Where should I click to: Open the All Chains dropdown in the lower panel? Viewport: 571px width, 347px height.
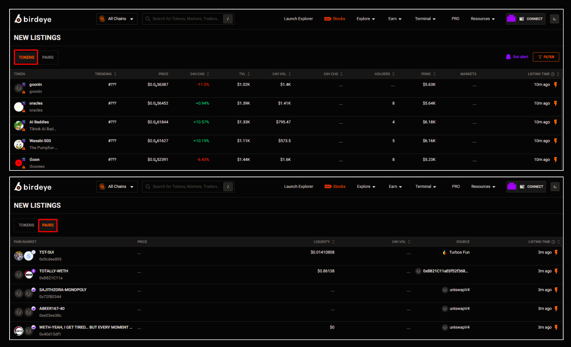[117, 186]
